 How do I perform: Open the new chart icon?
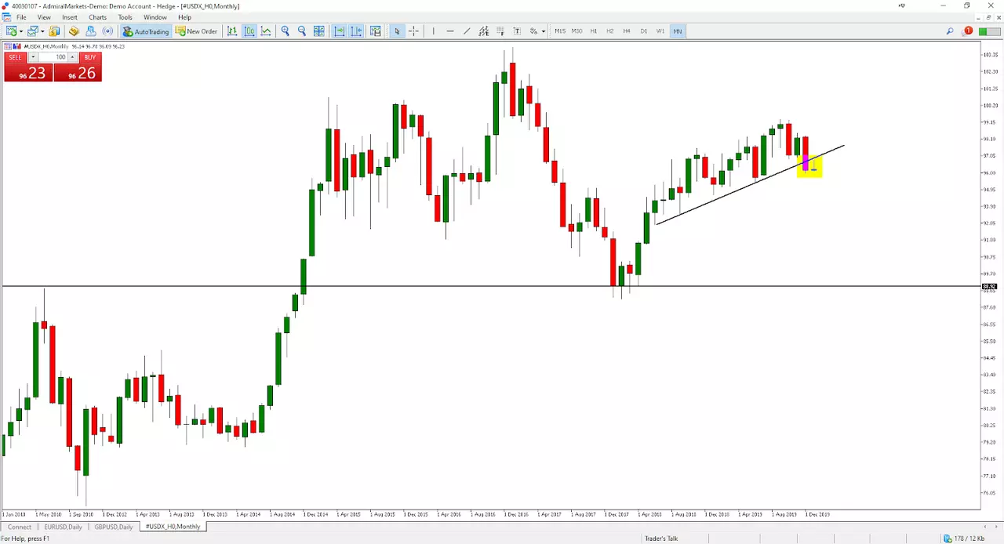pos(11,31)
